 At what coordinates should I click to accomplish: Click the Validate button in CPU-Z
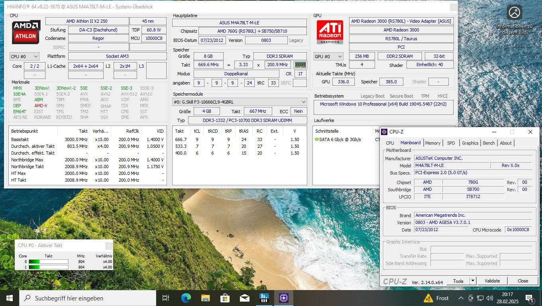pos(492,281)
